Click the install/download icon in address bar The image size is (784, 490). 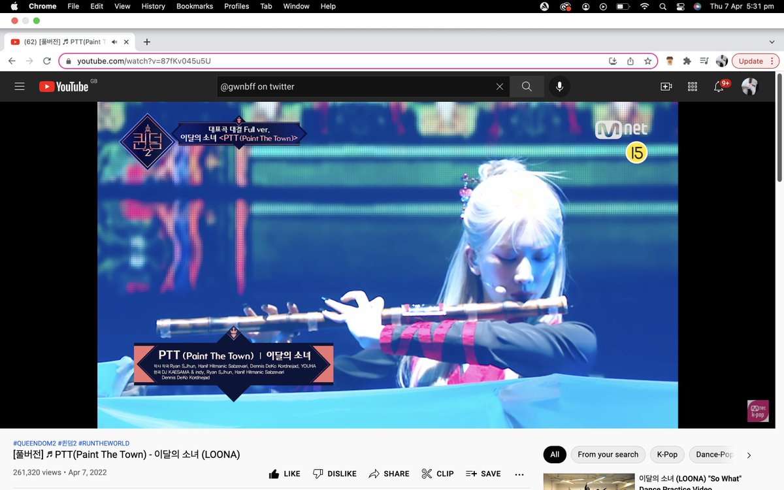[x=613, y=61]
